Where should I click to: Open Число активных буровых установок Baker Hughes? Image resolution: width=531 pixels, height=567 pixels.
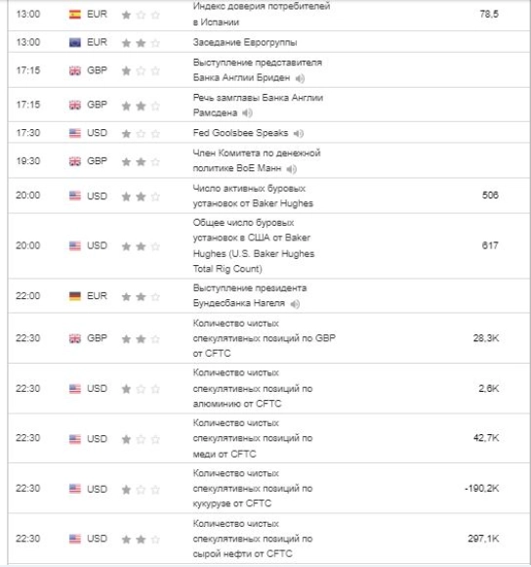point(253,196)
